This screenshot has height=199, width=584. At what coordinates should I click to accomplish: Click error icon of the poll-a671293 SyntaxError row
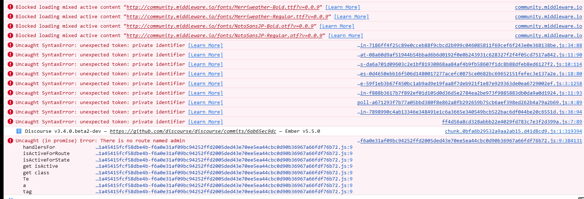point(10,102)
